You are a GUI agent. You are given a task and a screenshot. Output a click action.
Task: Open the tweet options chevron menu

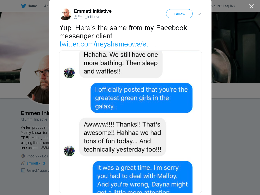pyautogui.click(x=199, y=14)
